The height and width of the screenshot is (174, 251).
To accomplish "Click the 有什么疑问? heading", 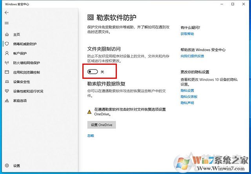I will tap(190, 28).
